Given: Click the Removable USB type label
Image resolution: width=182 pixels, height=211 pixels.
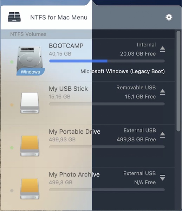Looking at the screenshot, I should pyautogui.click(x=136, y=88).
